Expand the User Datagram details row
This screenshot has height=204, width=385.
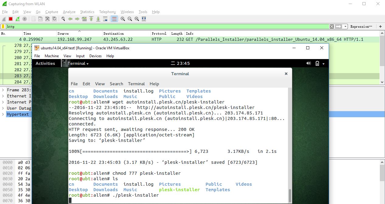[3, 108]
